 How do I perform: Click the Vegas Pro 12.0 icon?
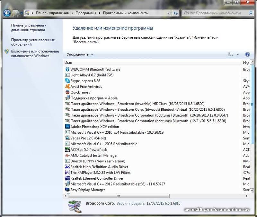pyautogui.click(x=67, y=138)
